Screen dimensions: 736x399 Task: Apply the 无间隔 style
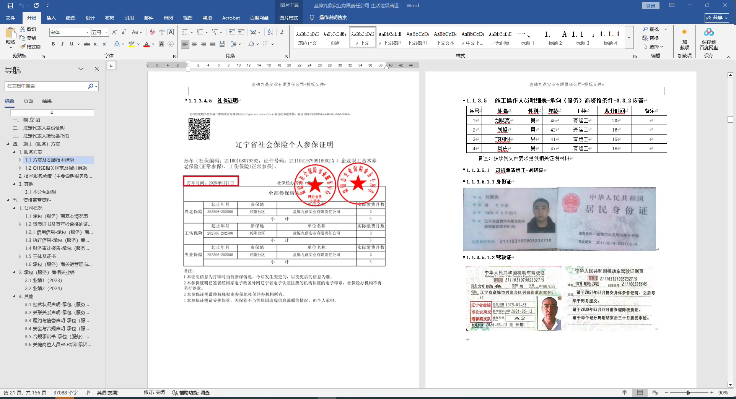click(x=500, y=37)
